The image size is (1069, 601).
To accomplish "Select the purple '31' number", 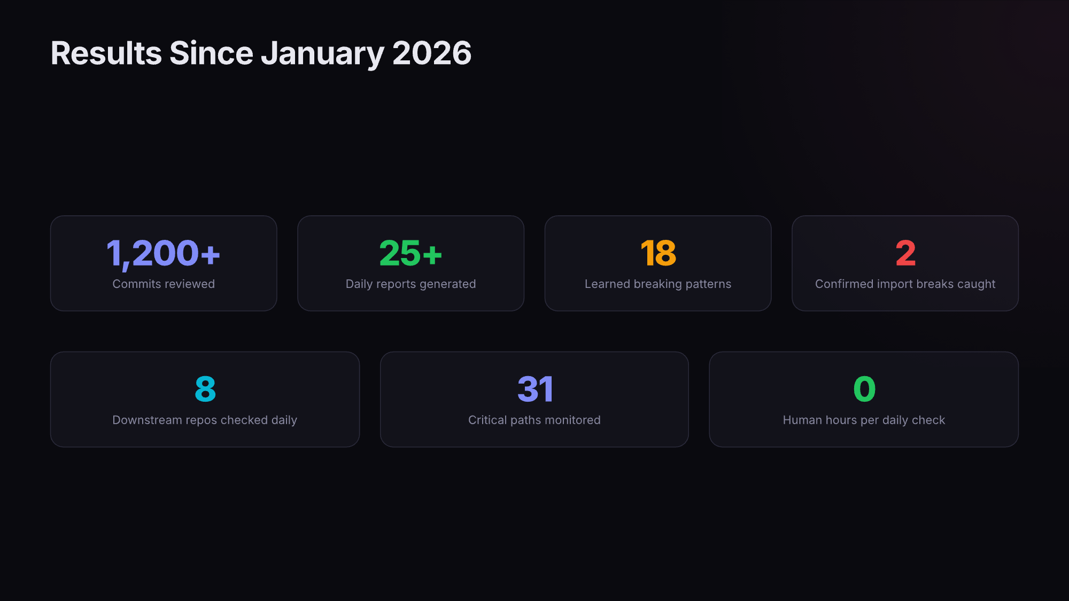I will coord(534,389).
